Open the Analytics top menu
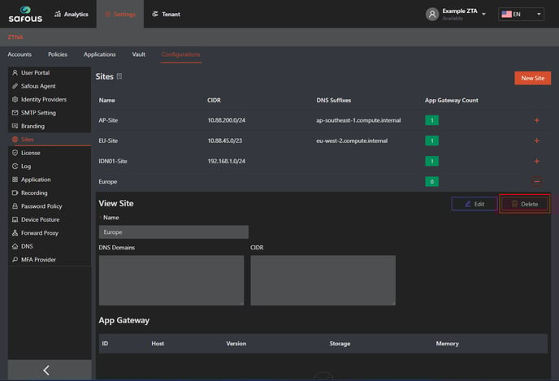Image resolution: width=559 pixels, height=381 pixels. click(71, 14)
